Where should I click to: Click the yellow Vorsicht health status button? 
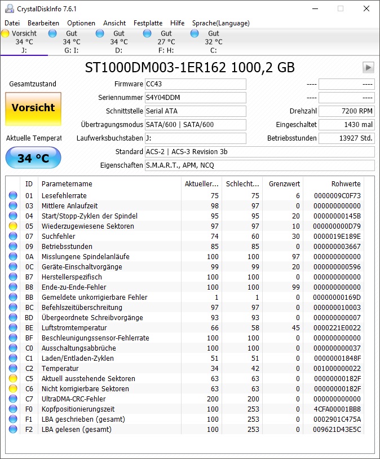coord(33,109)
